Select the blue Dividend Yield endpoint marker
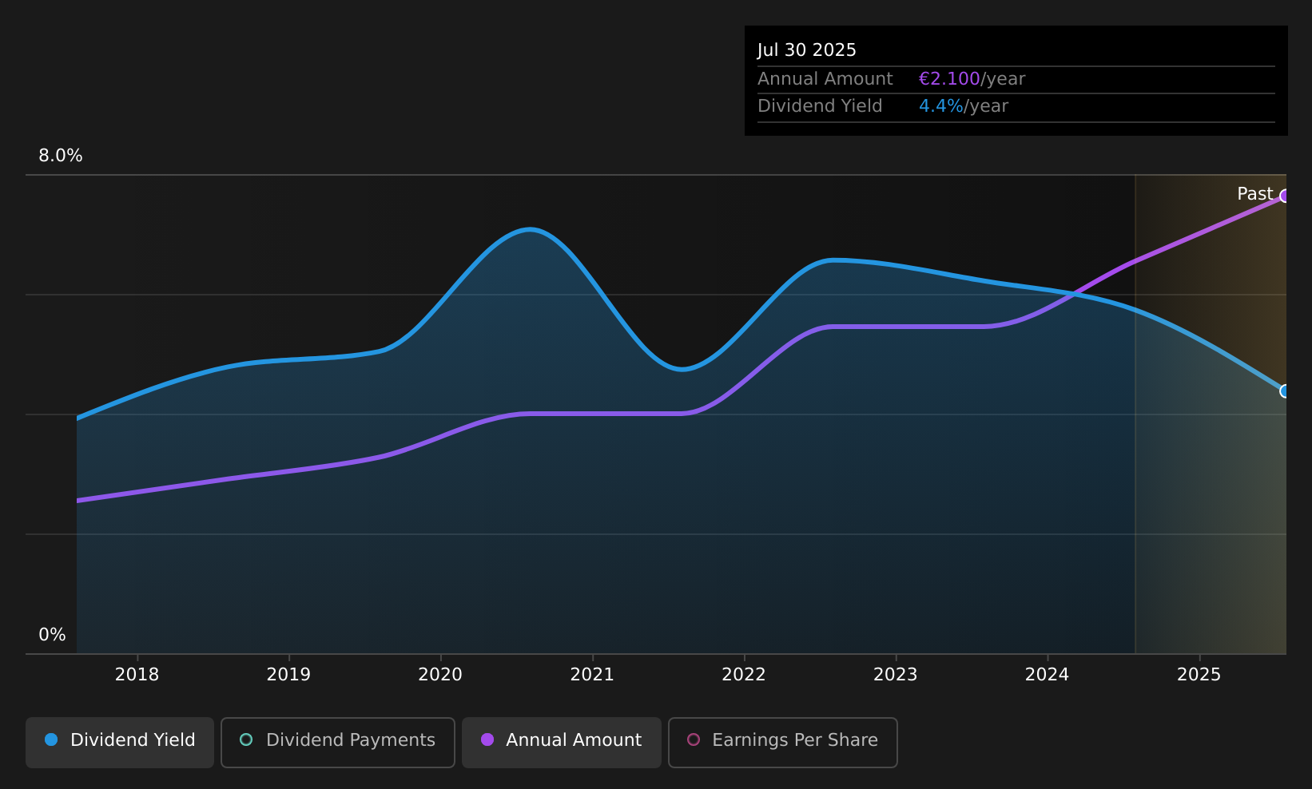Image resolution: width=1312 pixels, height=789 pixels. [x=1285, y=391]
